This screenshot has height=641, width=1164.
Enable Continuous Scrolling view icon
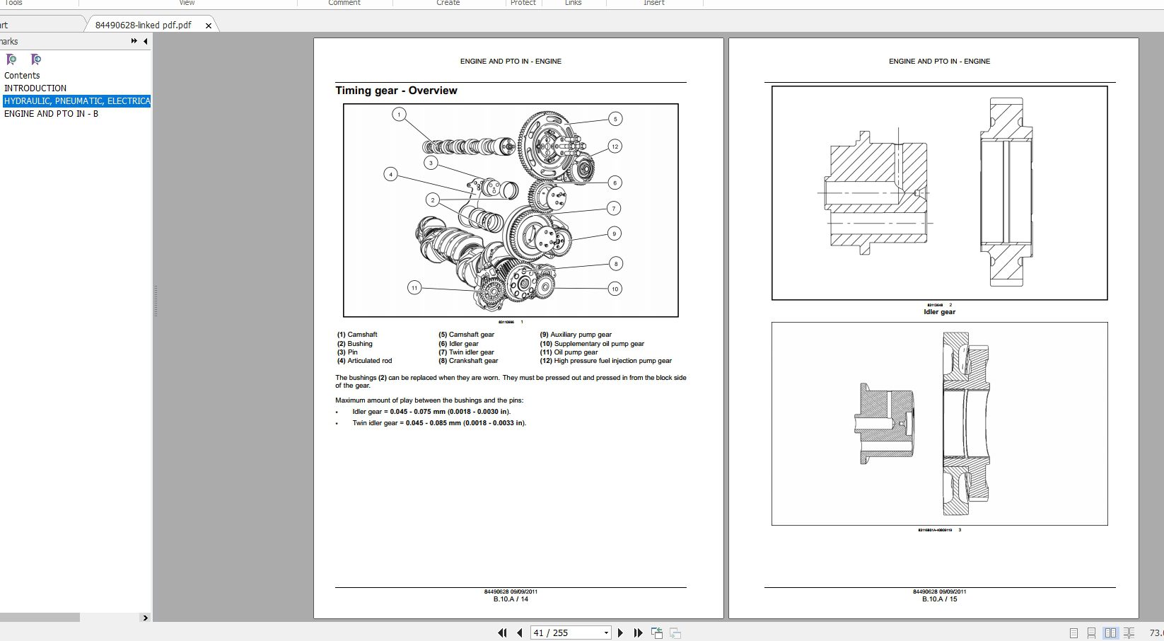click(x=1090, y=632)
